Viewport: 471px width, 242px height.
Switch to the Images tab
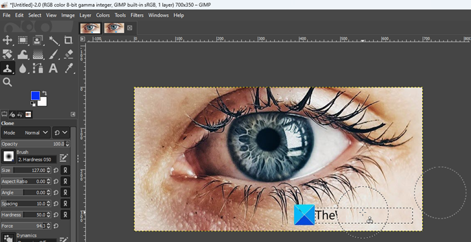28,114
